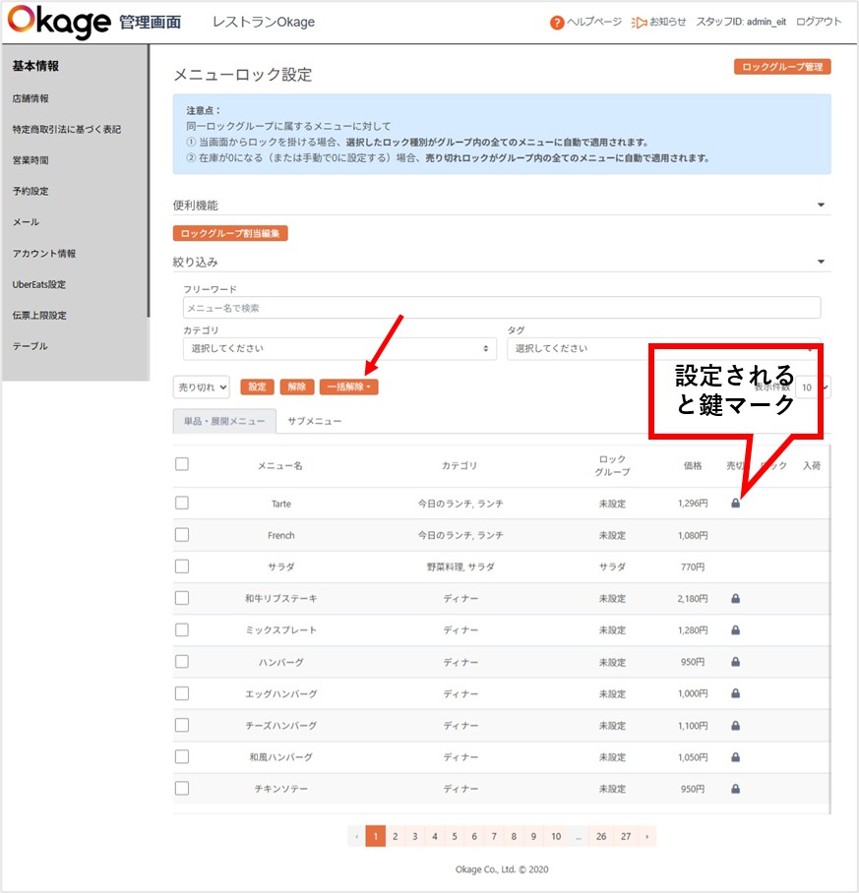Viewport: 859px width, 893px height.
Task: Tick the checkbox for French menu
Action: click(181, 535)
